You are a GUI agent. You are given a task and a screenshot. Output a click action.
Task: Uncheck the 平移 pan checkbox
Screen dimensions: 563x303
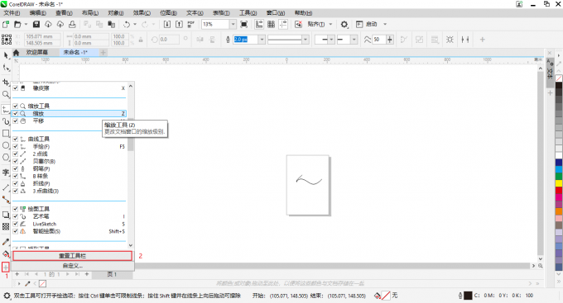[16, 121]
